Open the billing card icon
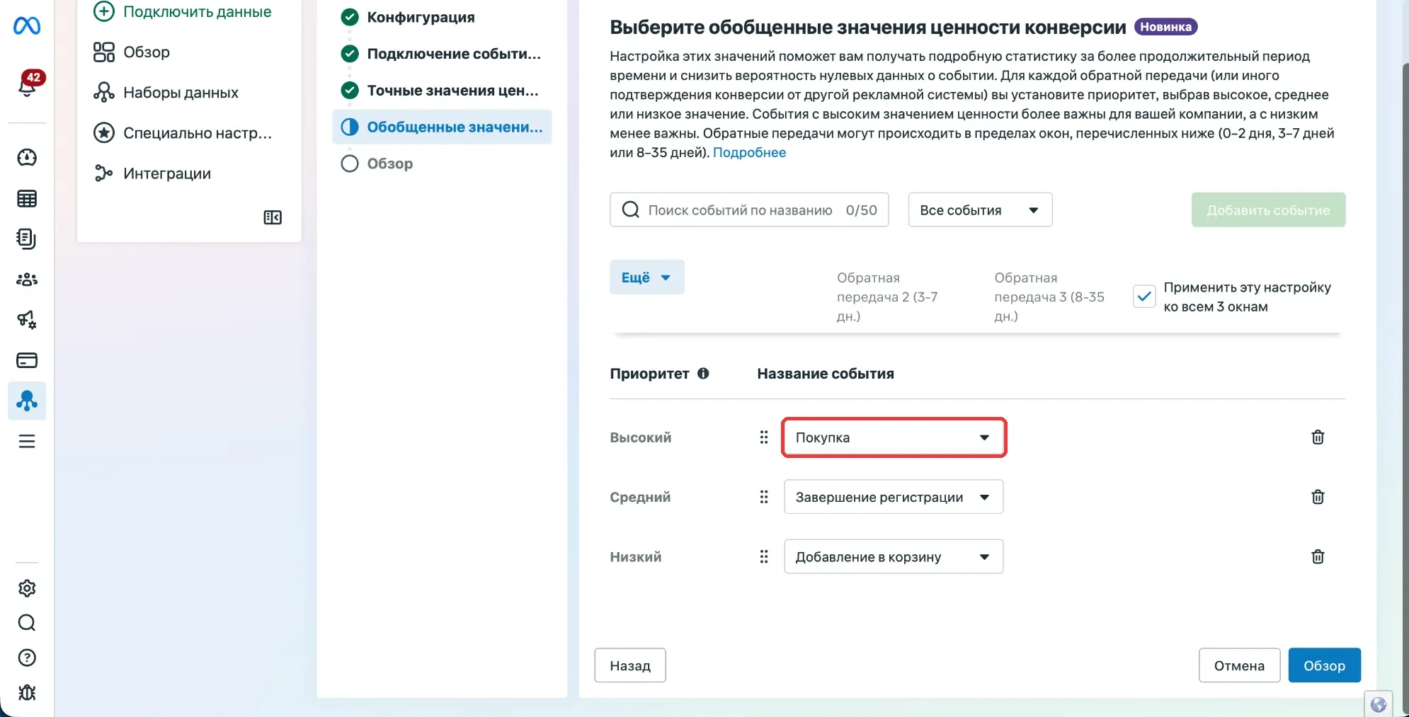The height and width of the screenshot is (717, 1409). [27, 360]
